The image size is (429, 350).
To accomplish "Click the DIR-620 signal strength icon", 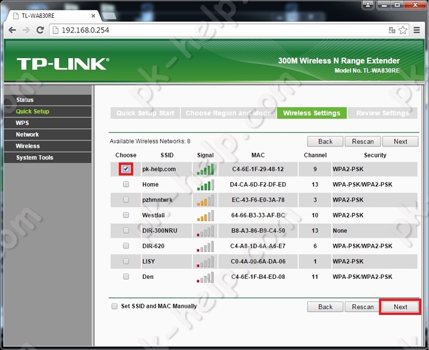I will [x=205, y=246].
